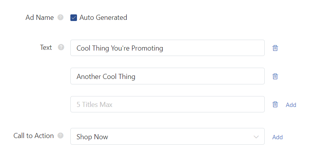Click the help icon beside Ad Name

[x=61, y=17]
